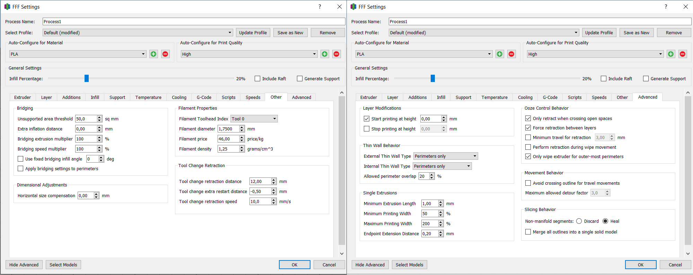693x275 pixels.
Task: Click green add print-quality icon in Bridging settings window
Action: [325, 54]
